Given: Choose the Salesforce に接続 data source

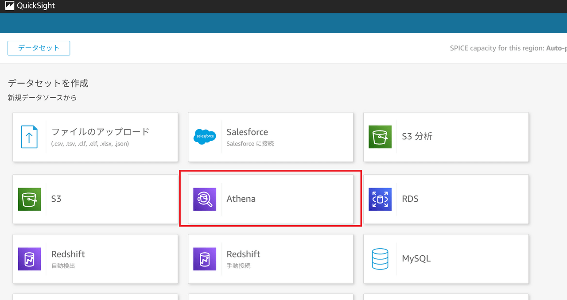Looking at the screenshot, I should point(250,143).
